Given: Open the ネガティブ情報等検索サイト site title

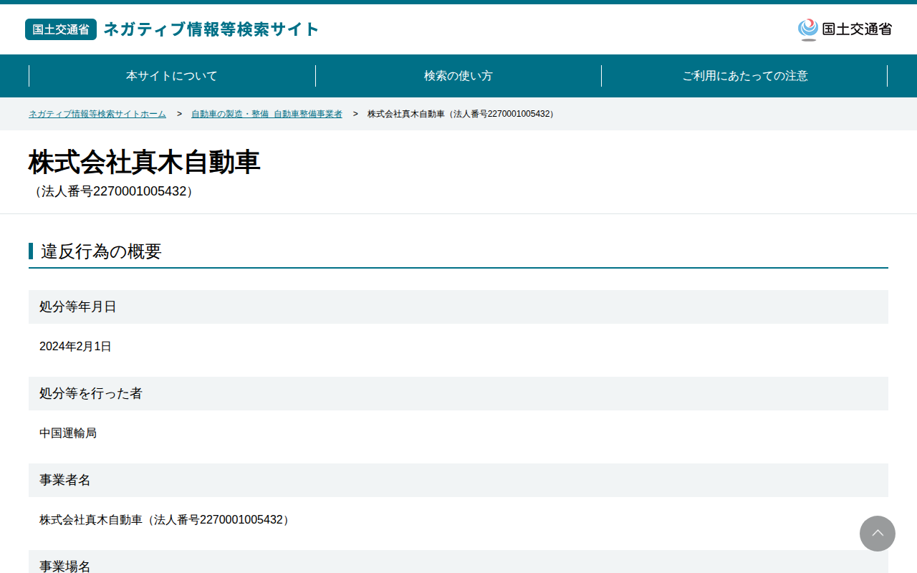Looking at the screenshot, I should (211, 29).
